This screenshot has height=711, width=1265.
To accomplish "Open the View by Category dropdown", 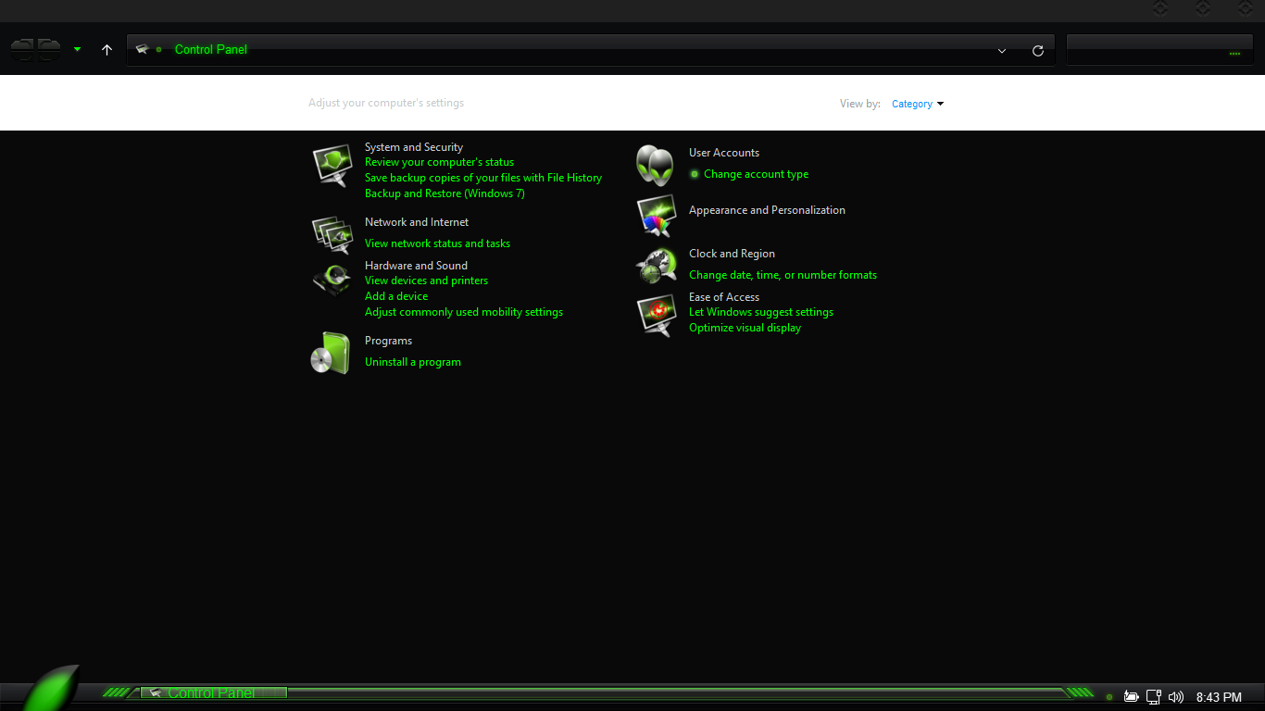I will pyautogui.click(x=918, y=104).
